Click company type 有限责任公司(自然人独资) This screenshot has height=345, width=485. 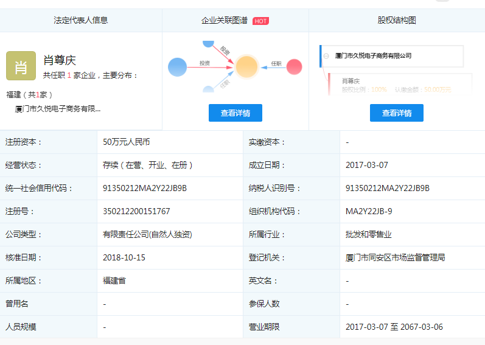pyautogui.click(x=147, y=234)
